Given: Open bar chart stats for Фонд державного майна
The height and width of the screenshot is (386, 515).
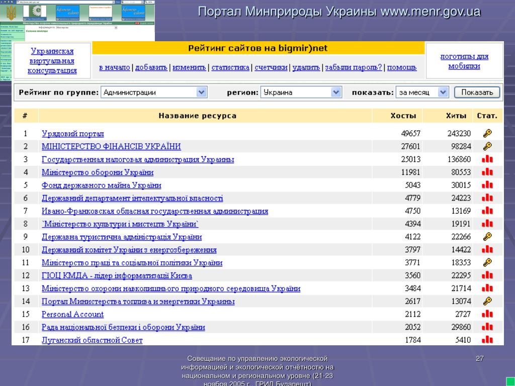Looking at the screenshot, I should [x=487, y=185].
